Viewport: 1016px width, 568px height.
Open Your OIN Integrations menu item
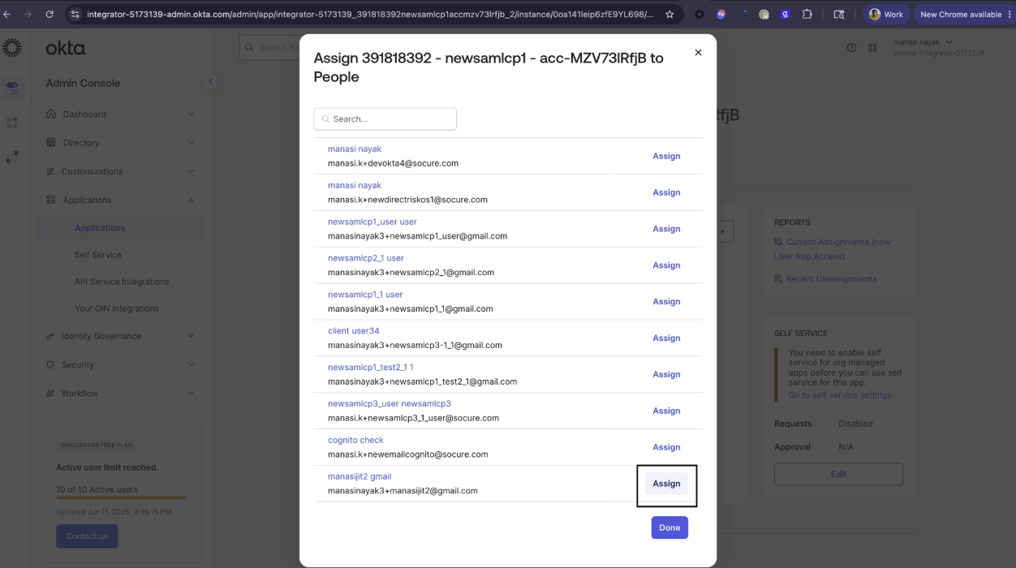coord(117,308)
